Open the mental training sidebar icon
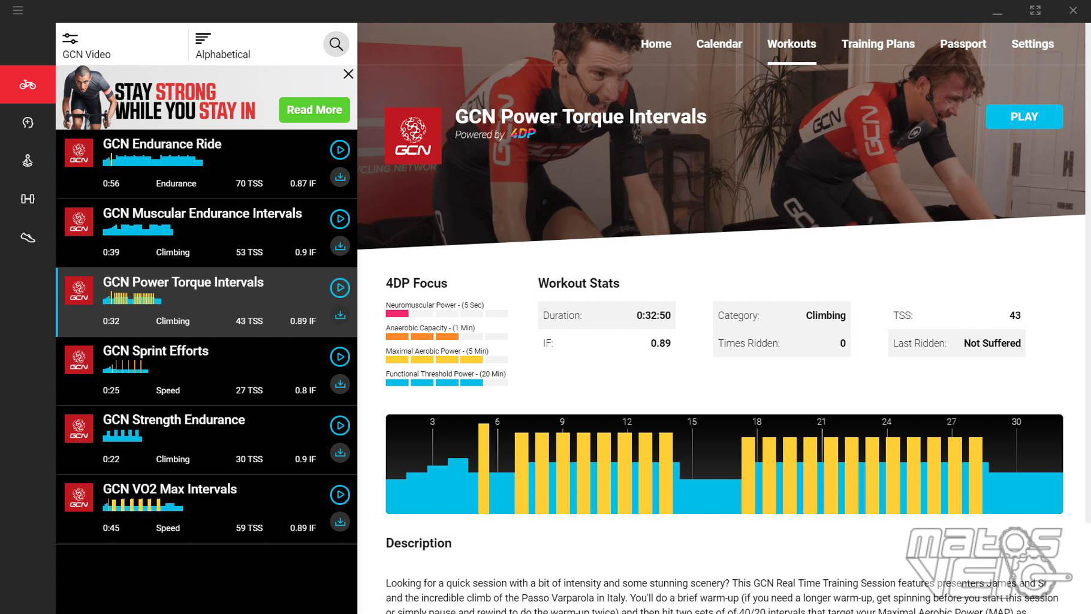Image resolution: width=1091 pixels, height=614 pixels. [x=28, y=123]
